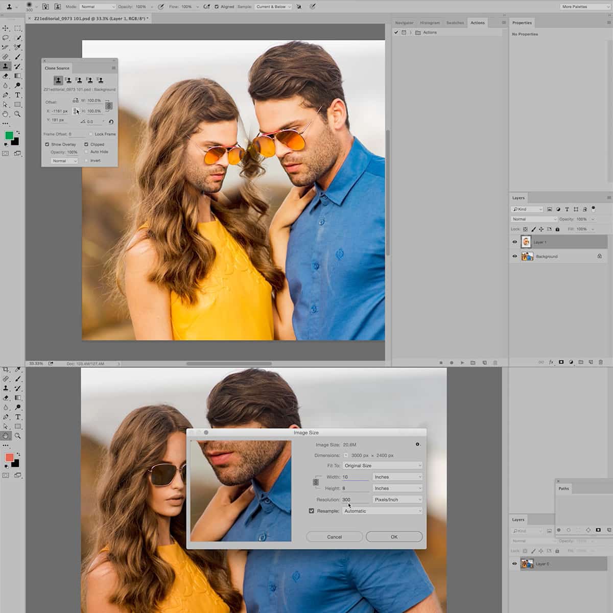613x613 pixels.
Task: Expand the Actions folder in Actions panel
Action: pyautogui.click(x=410, y=33)
